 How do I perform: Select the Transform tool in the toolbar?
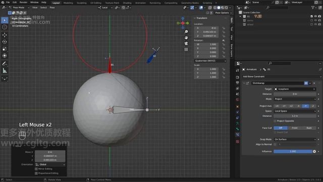click(x=5, y=56)
